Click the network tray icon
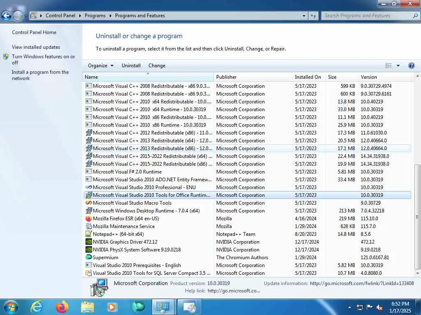 [359, 308]
